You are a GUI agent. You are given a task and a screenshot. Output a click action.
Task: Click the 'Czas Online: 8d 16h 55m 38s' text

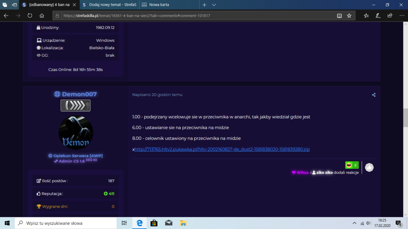(75, 70)
